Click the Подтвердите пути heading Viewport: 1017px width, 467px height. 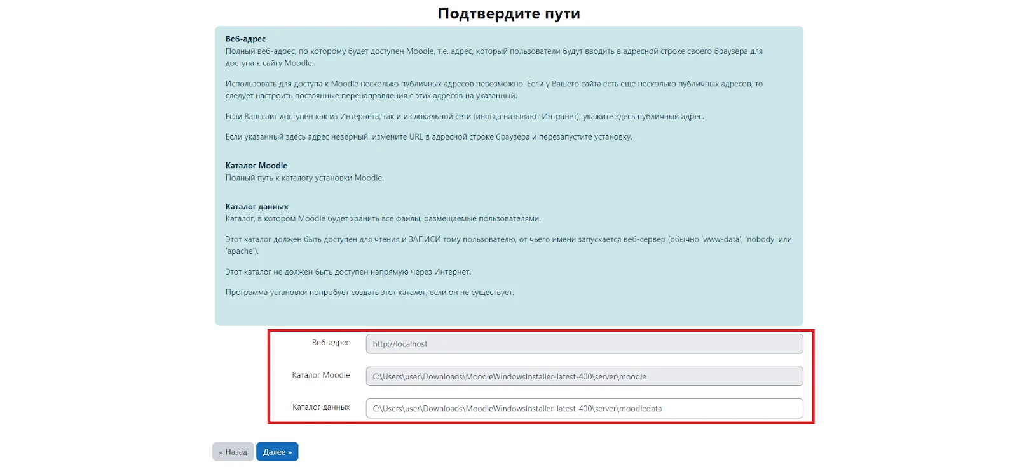(x=508, y=13)
